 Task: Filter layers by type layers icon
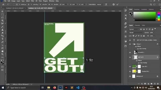click(147, 29)
